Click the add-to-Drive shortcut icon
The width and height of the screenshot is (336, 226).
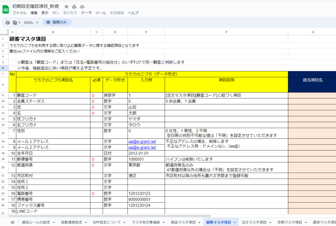tap(74, 7)
